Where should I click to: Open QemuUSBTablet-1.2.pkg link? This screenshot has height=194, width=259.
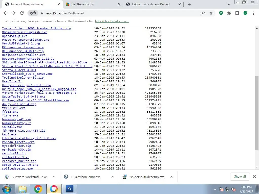coord(21,43)
